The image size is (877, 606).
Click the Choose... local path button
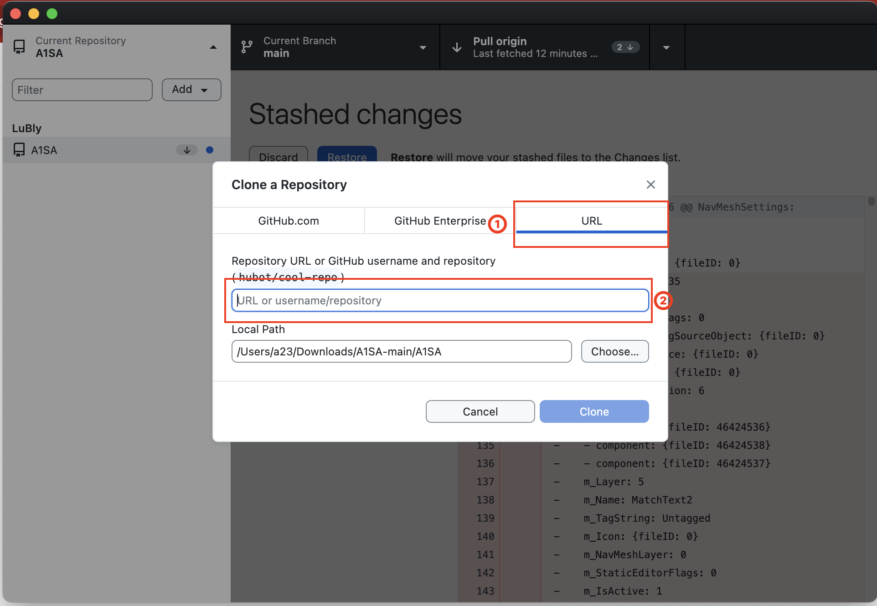pyautogui.click(x=614, y=351)
